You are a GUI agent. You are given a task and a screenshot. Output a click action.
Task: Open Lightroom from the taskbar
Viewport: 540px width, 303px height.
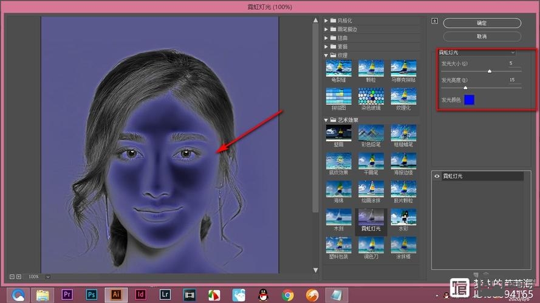165,295
